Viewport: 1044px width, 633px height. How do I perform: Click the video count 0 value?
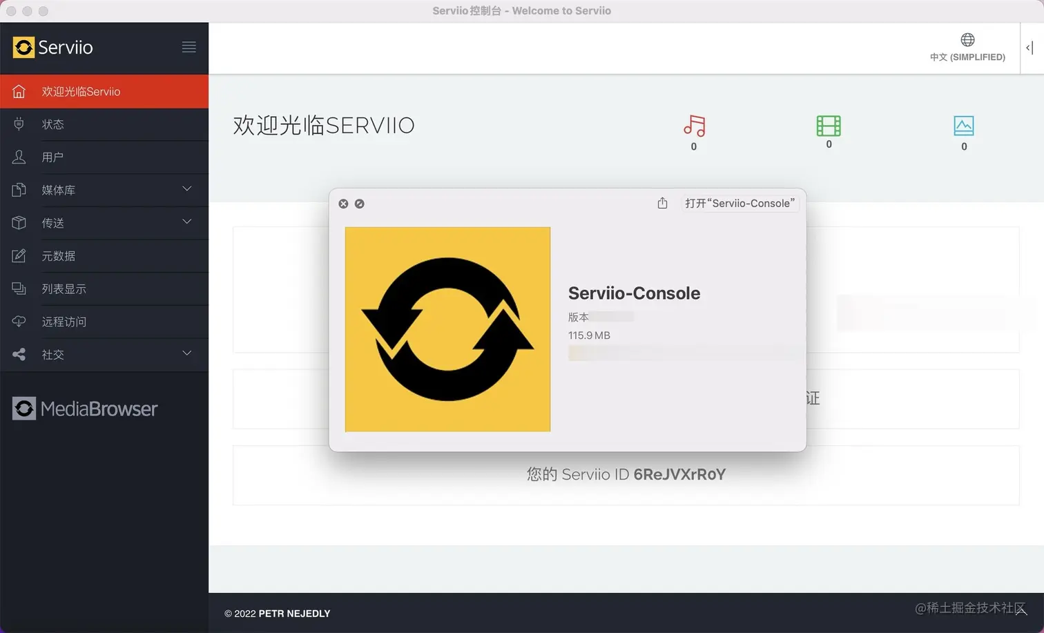click(x=829, y=144)
